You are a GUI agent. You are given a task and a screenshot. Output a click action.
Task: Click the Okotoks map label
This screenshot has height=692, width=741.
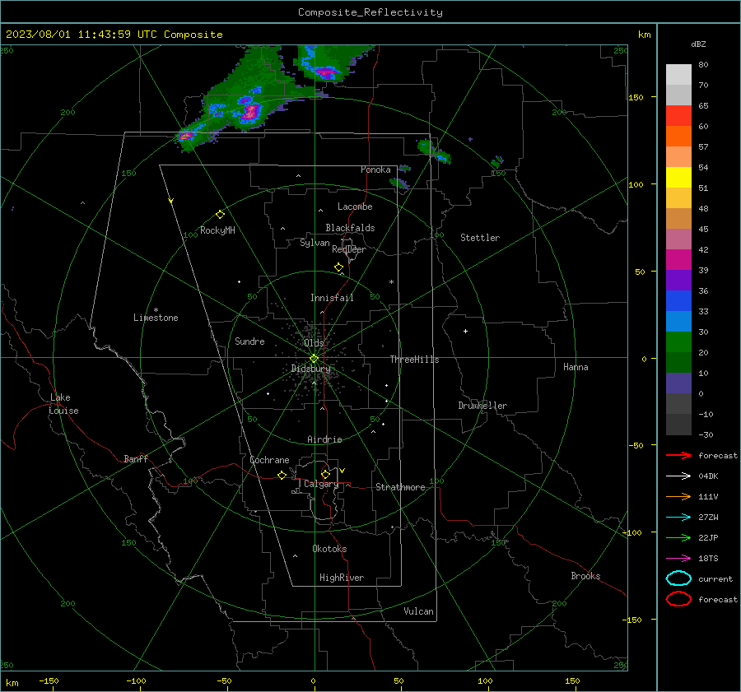329,549
